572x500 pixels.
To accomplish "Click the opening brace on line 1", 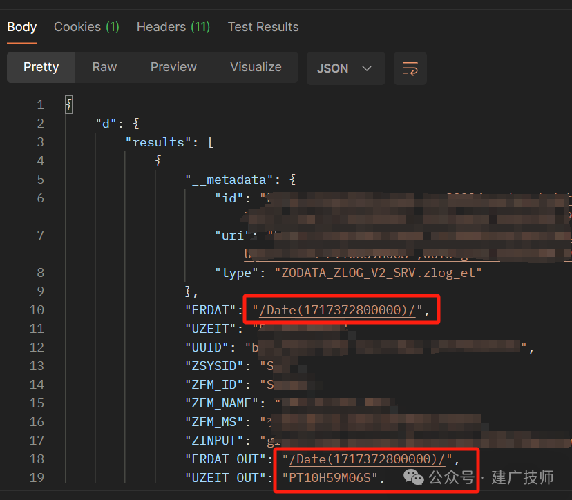I will point(68,105).
